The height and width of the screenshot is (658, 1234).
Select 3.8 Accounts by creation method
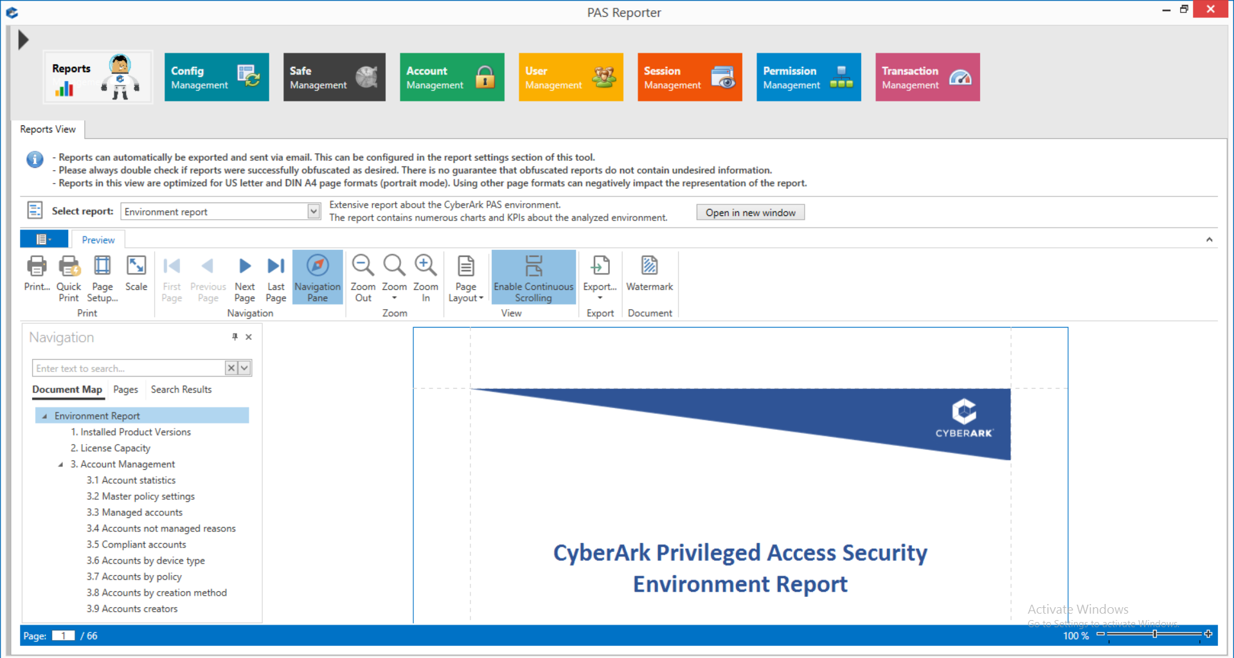coord(157,592)
